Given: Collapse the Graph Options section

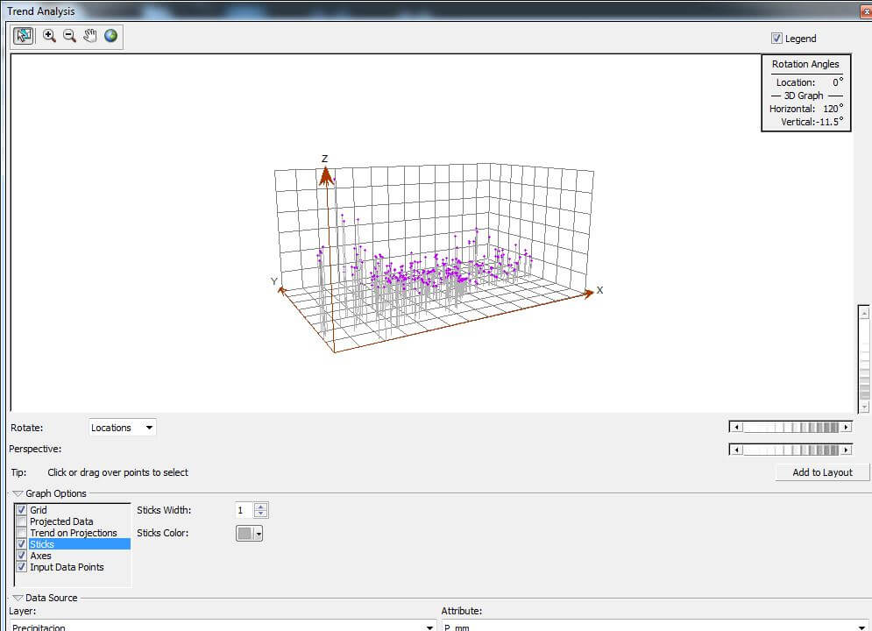Looking at the screenshot, I should [18, 493].
